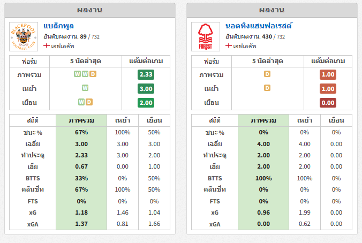Click Blackpool เสีย overall value 0.67
This screenshot has height=243, width=362.
81,166
